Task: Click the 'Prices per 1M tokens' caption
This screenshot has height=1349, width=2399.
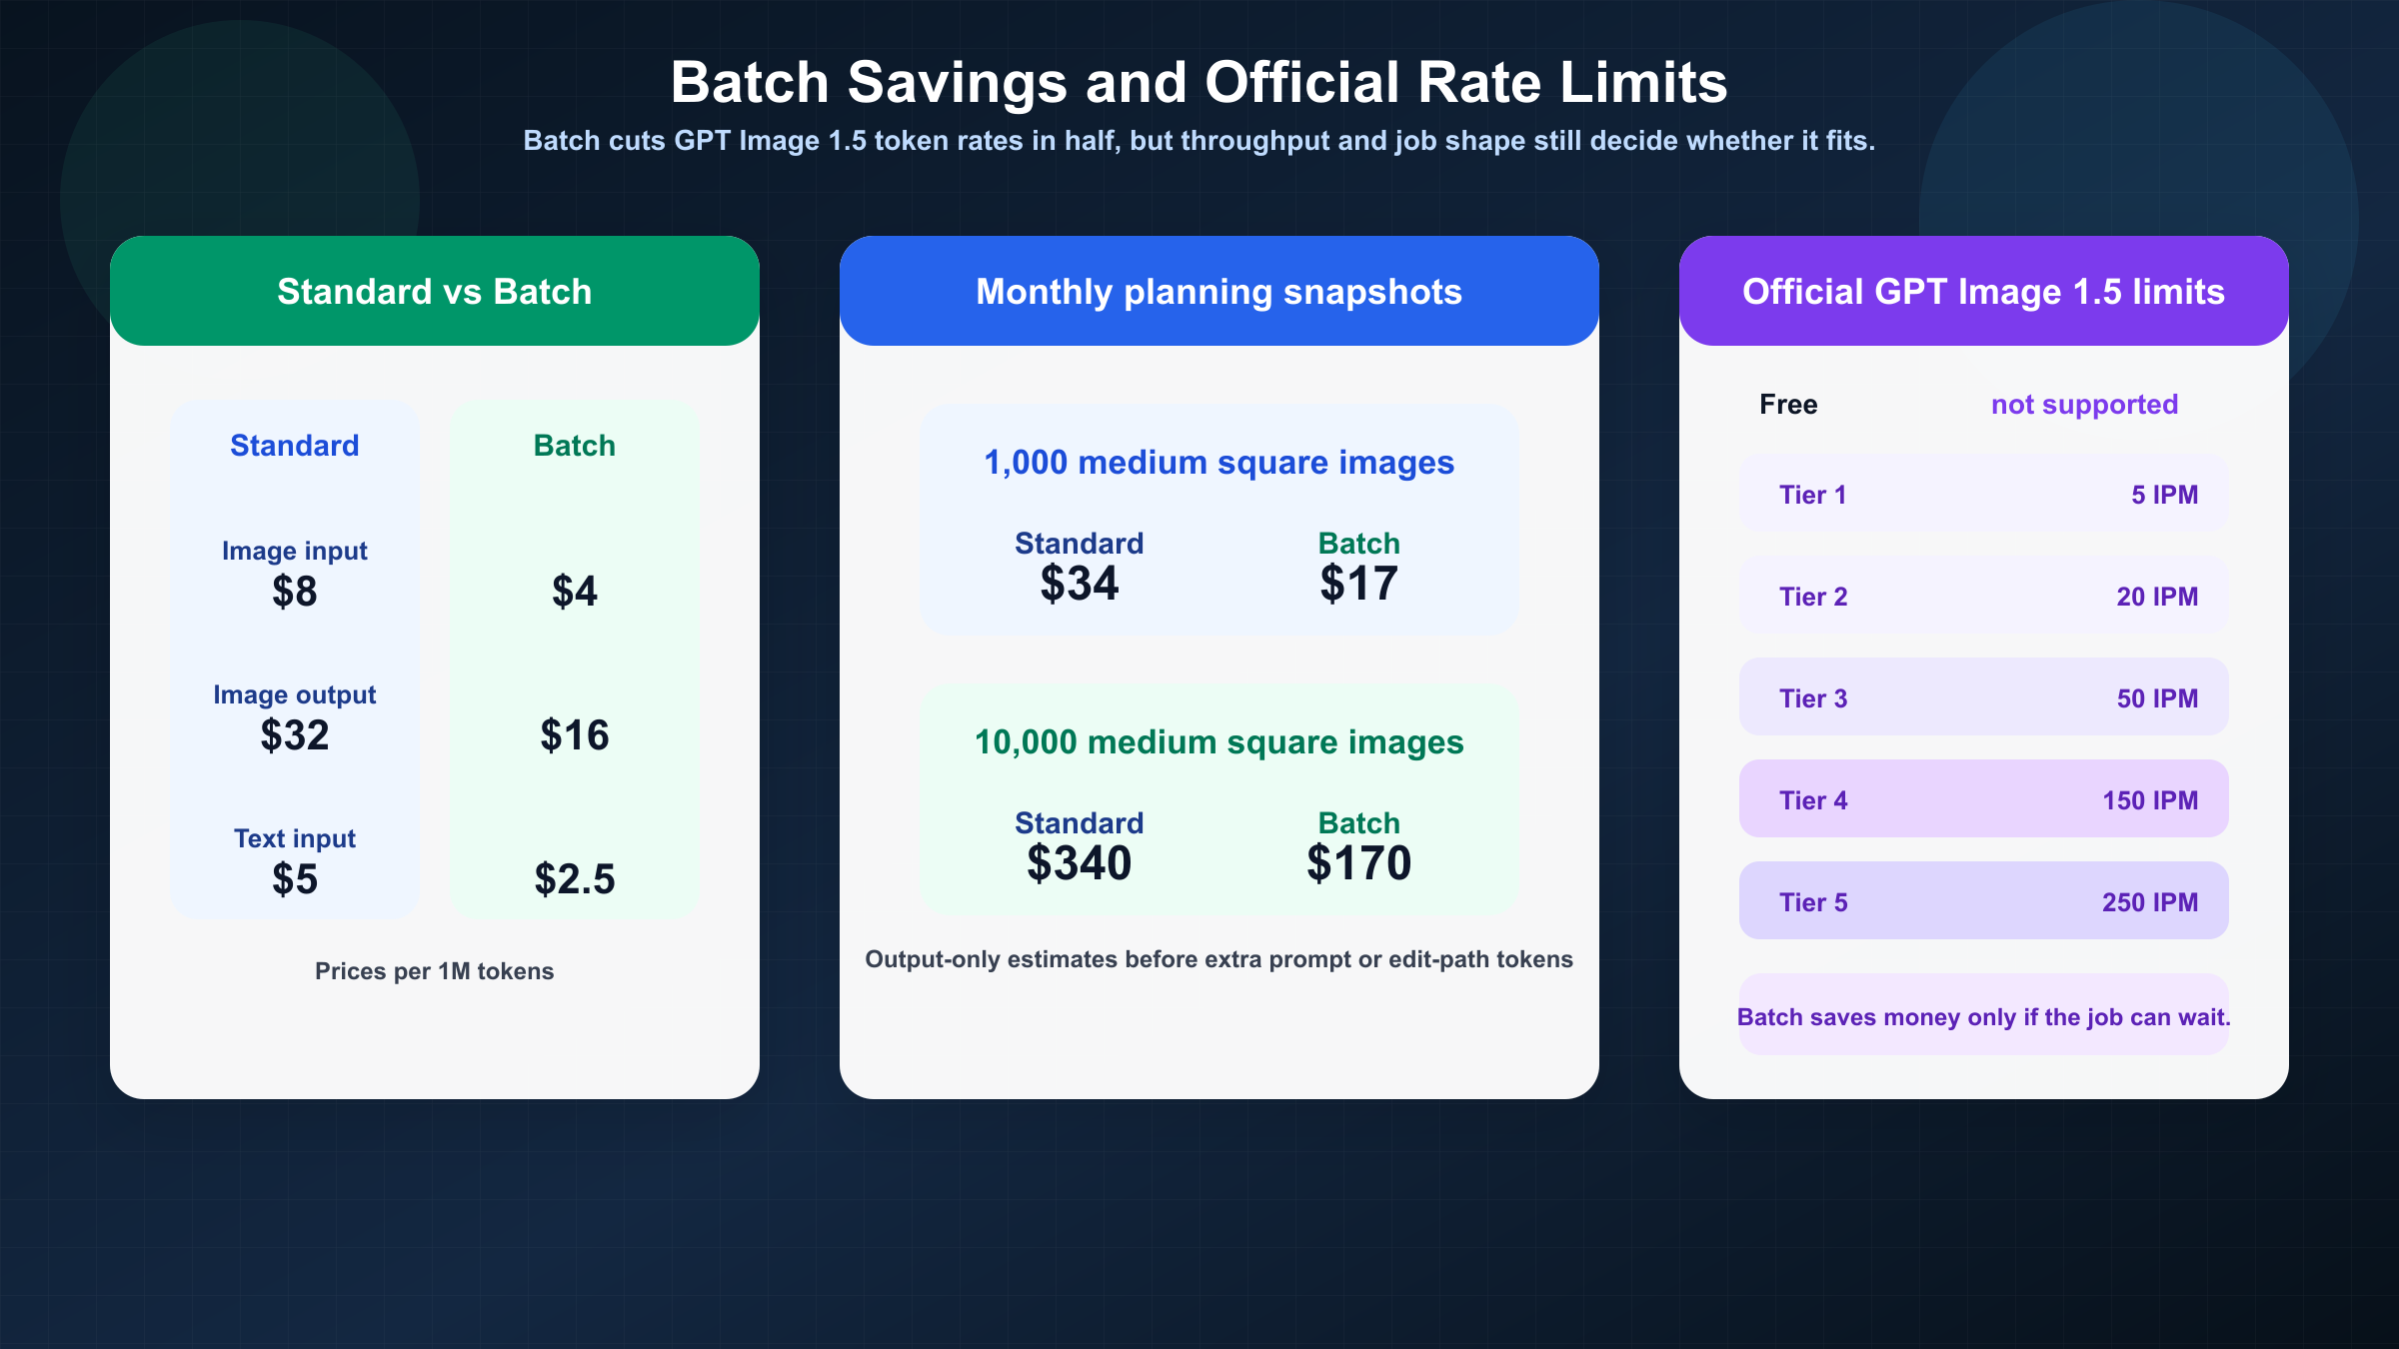Action: coord(434,971)
